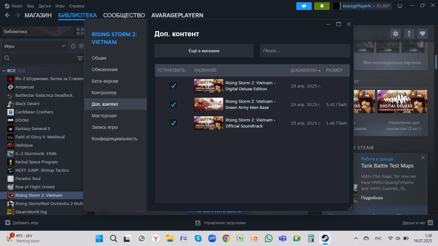This screenshot has height=246, width=438.
Task: Open the Справка menu
Action: (76, 6)
